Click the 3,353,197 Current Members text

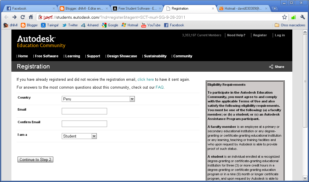point(202,35)
